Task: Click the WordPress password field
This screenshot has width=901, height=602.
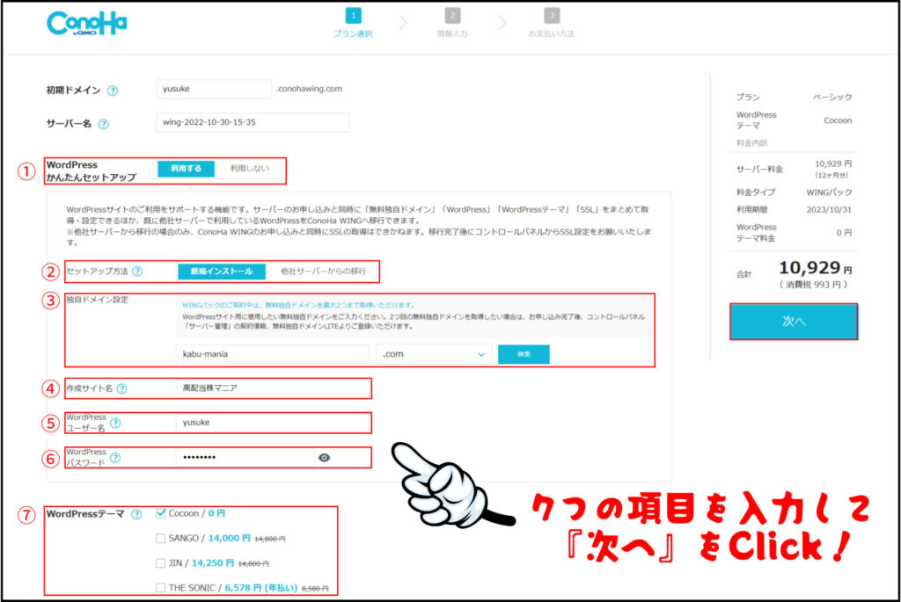Action: (245, 457)
